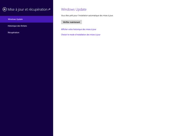Open Historique des fichiers section
Image resolution: width=170 pixels, height=136 pixels.
tap(26, 26)
